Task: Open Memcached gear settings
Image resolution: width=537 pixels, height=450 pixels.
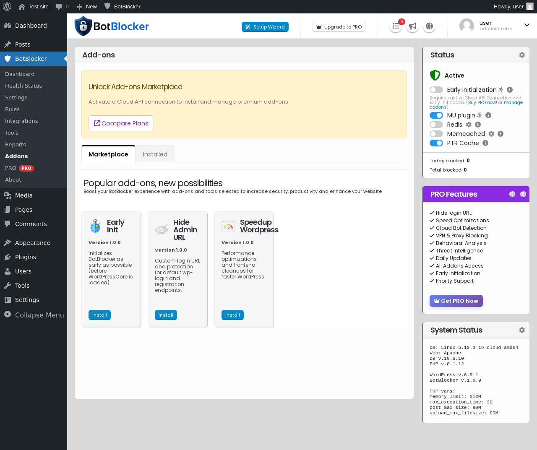Action: click(491, 134)
